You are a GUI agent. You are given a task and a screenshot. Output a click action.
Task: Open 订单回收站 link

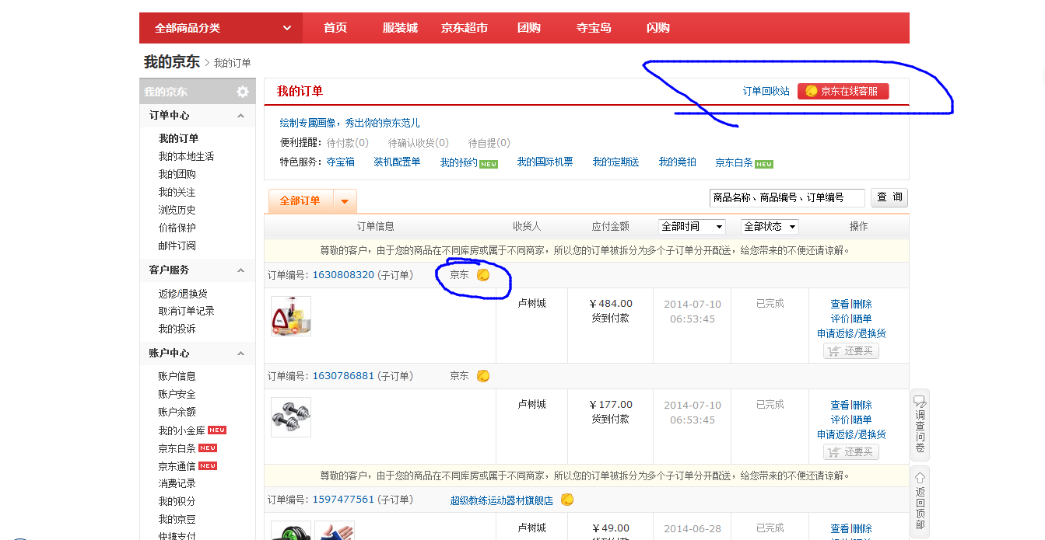[766, 92]
